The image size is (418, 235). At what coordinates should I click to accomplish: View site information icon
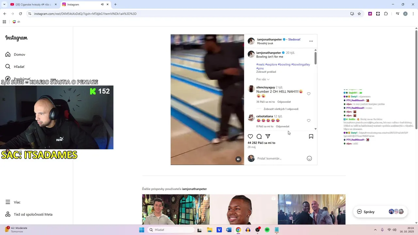pos(30,14)
